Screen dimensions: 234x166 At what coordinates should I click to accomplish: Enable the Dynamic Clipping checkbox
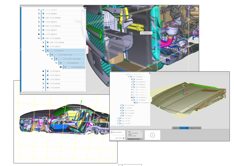pyautogui.click(x=112, y=132)
